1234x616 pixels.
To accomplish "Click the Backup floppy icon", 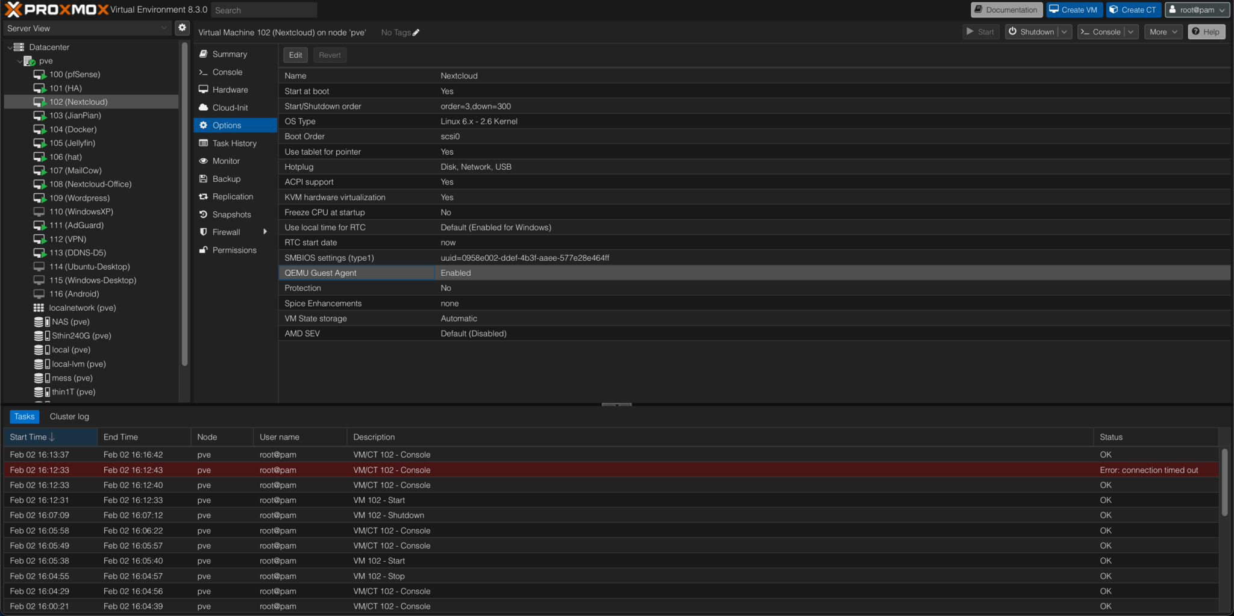I will [204, 179].
